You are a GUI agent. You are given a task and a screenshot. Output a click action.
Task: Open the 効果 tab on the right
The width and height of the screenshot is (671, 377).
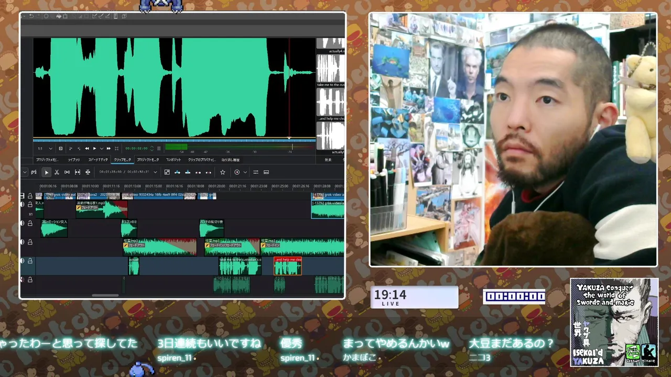click(x=328, y=160)
